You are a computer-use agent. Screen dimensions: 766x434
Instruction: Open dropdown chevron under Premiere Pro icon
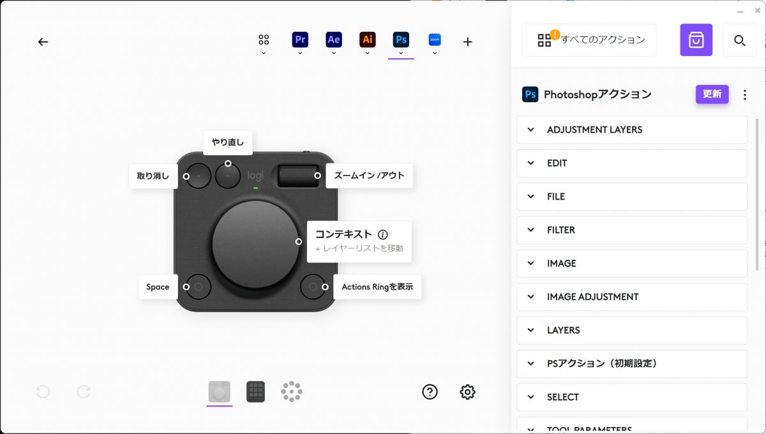[300, 54]
